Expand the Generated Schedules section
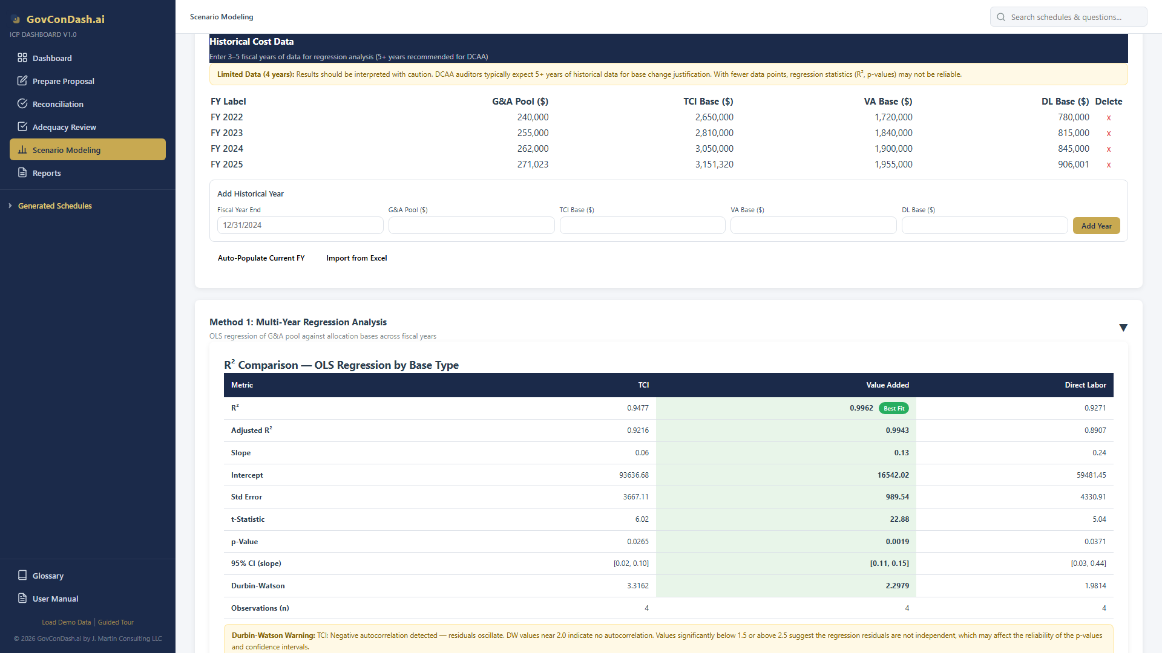Screen dimensions: 1162x653 (54, 206)
